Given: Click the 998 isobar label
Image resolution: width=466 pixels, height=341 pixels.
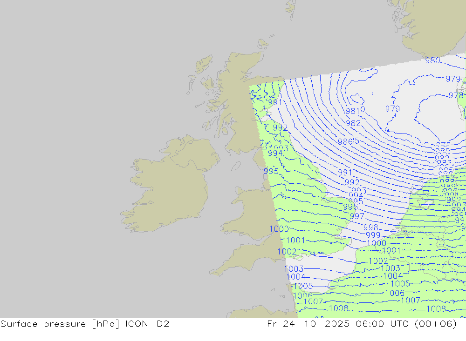Looking at the screenshot, I should [371, 227].
